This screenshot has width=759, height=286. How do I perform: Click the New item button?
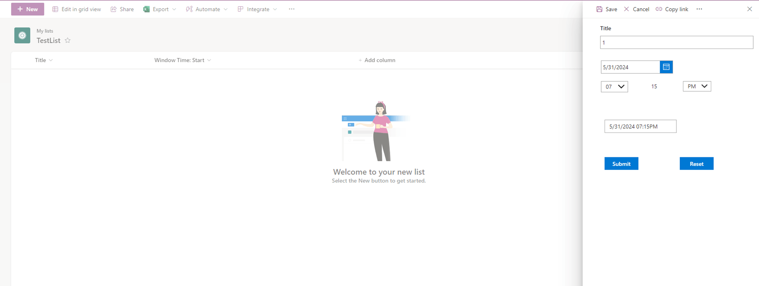click(27, 9)
